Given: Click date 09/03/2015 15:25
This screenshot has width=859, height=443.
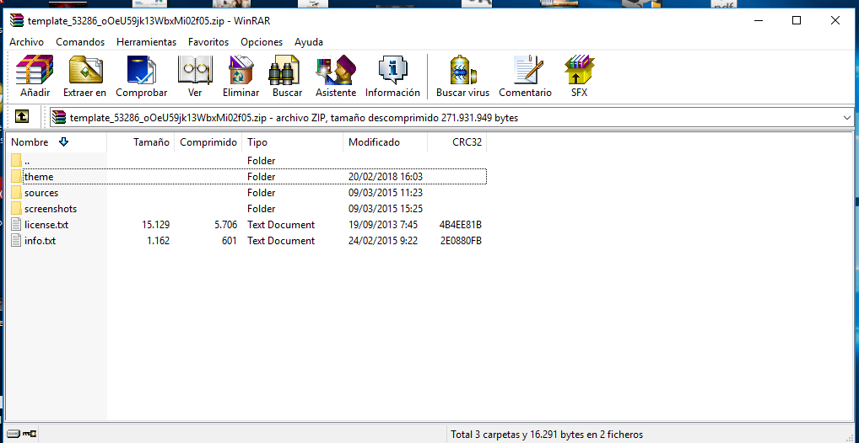Looking at the screenshot, I should [x=385, y=208].
